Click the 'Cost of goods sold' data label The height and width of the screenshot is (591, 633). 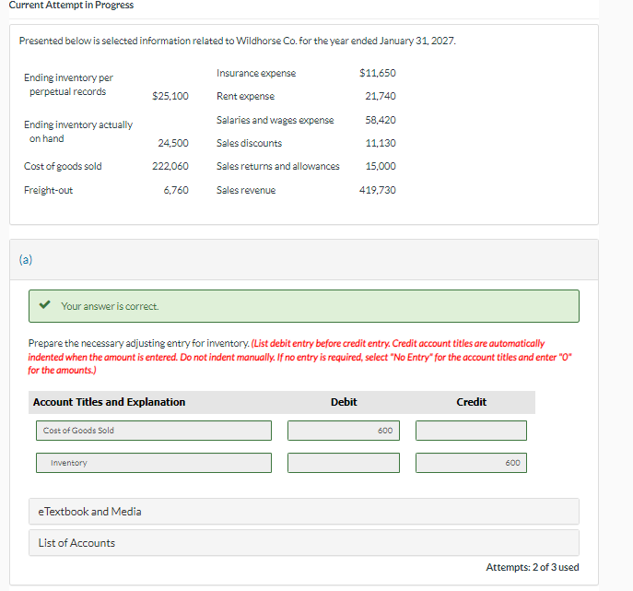(x=63, y=166)
